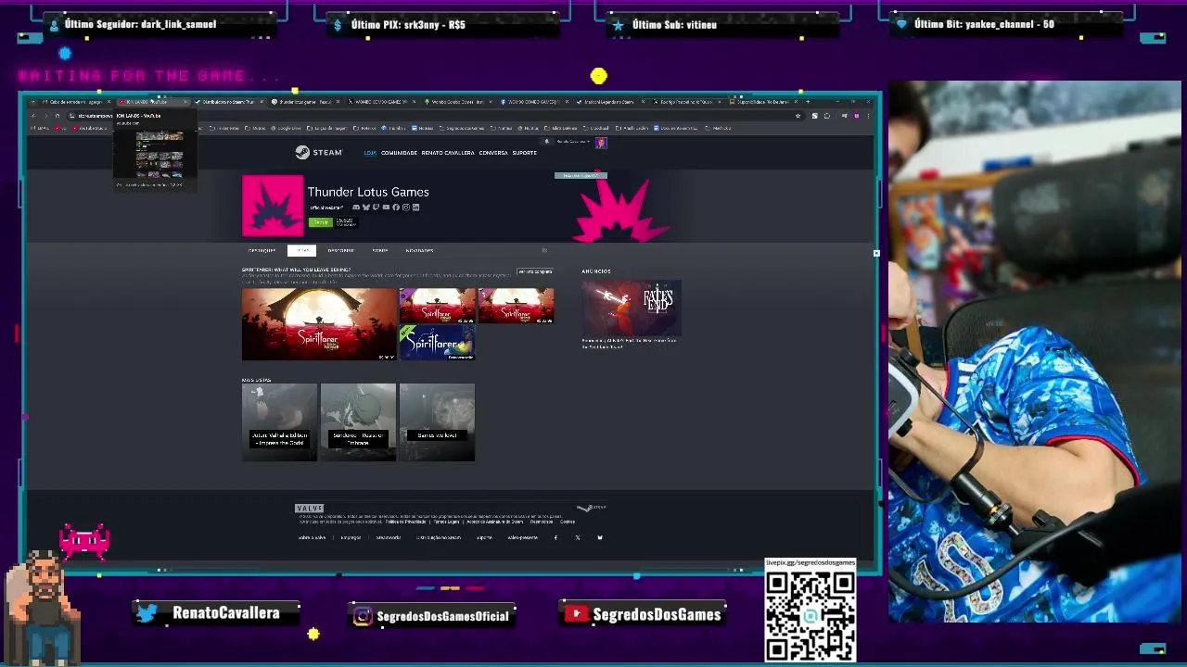Open the Acordo de Assinatura do Steam link
Screen dimensions: 1187x667
pyautogui.click(x=495, y=522)
